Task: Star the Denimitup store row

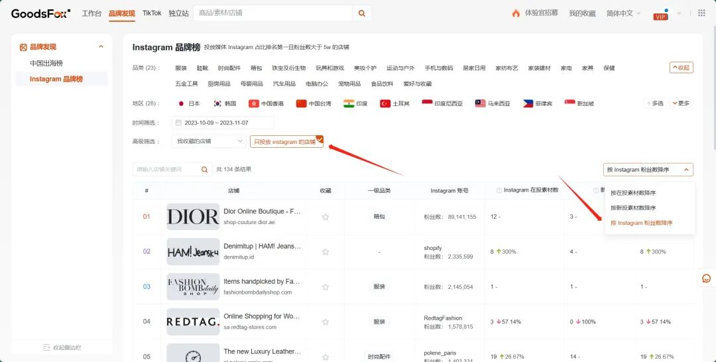Action: point(326,252)
